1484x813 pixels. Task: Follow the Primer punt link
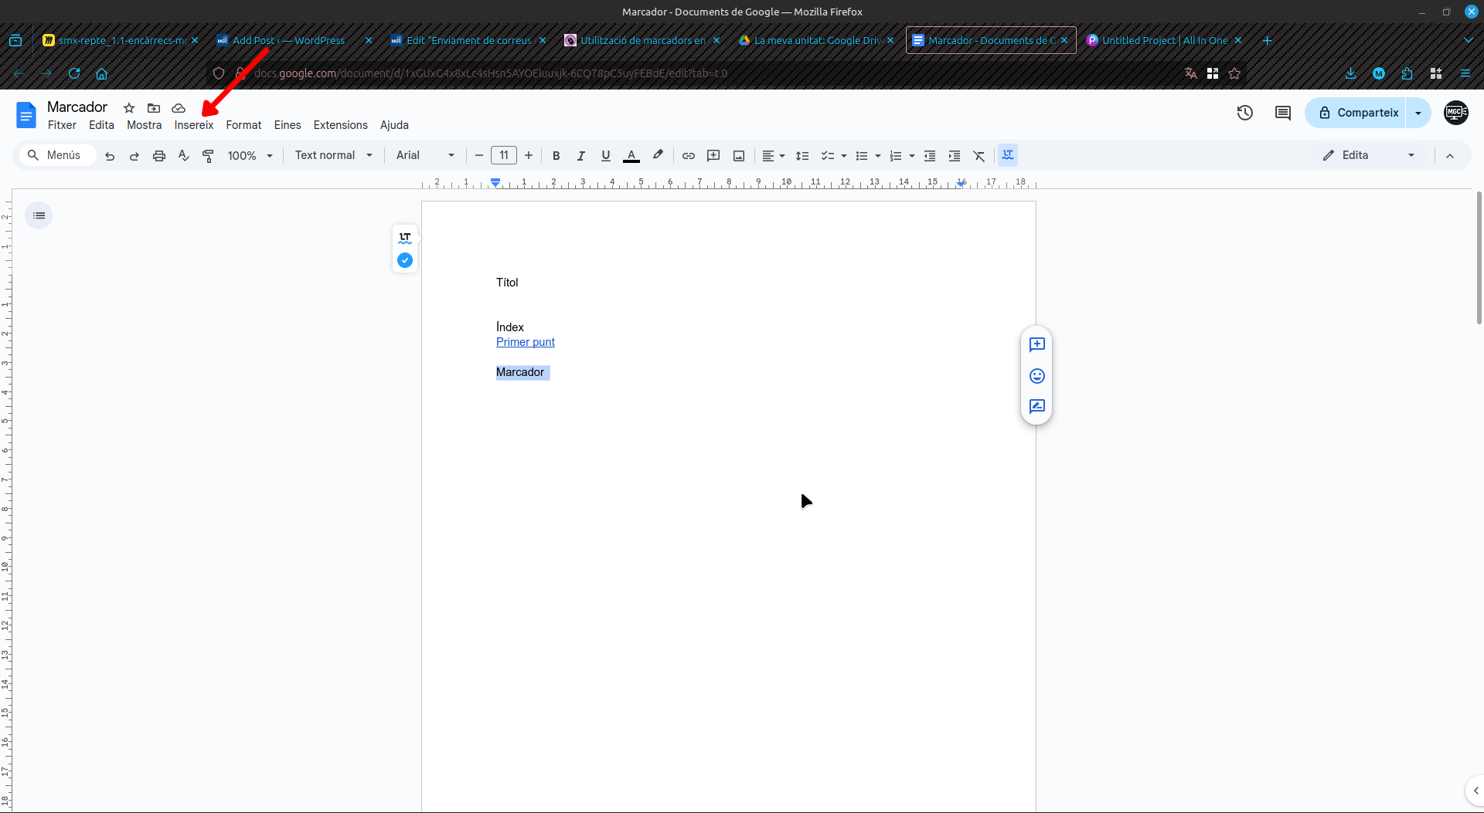pos(525,342)
